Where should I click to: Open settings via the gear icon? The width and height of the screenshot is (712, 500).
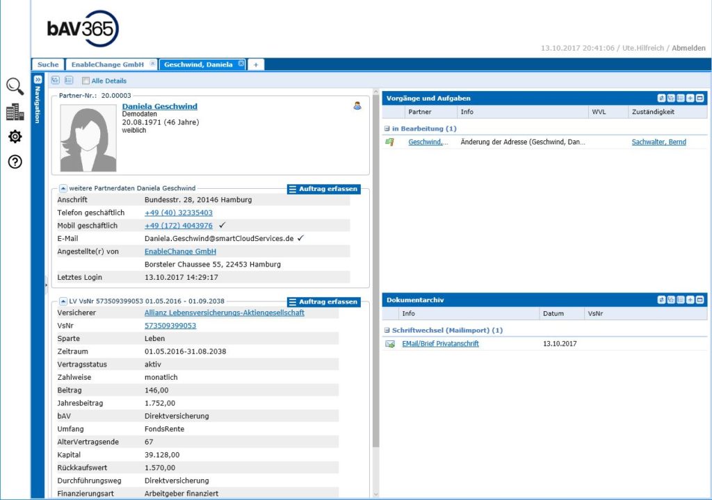[15, 137]
